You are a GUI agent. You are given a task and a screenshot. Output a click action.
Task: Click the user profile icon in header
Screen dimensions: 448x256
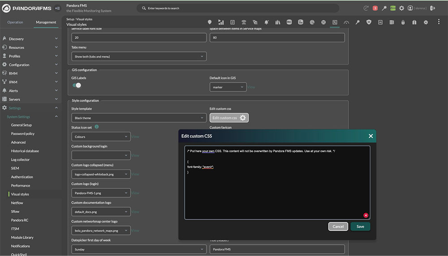pos(410,8)
